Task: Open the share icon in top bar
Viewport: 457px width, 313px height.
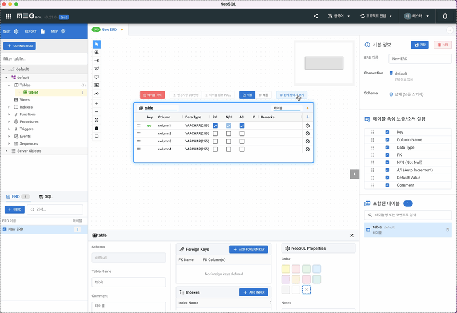Action: click(x=316, y=16)
